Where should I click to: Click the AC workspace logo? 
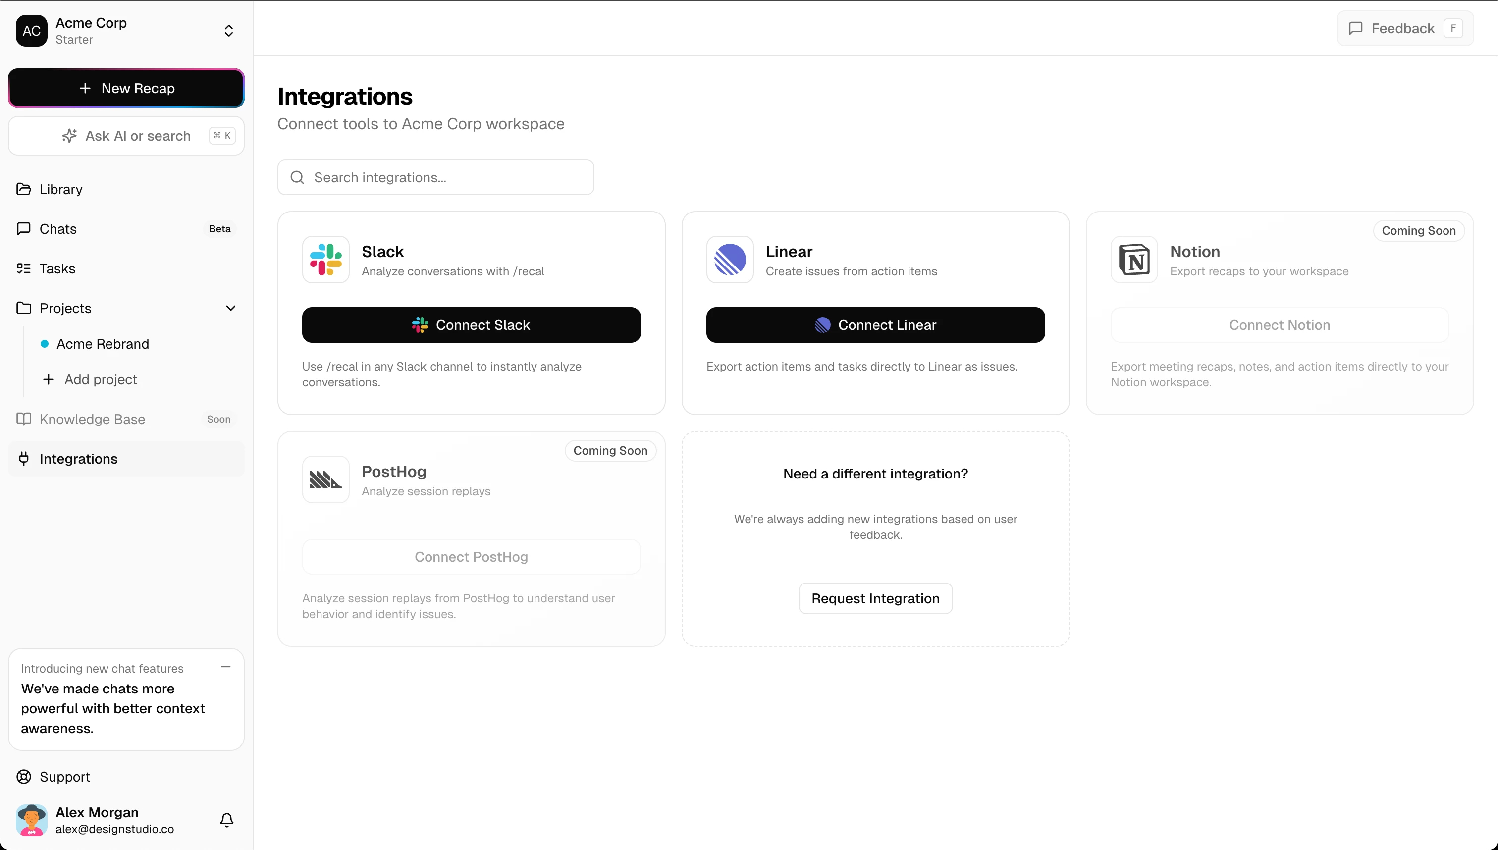32,30
